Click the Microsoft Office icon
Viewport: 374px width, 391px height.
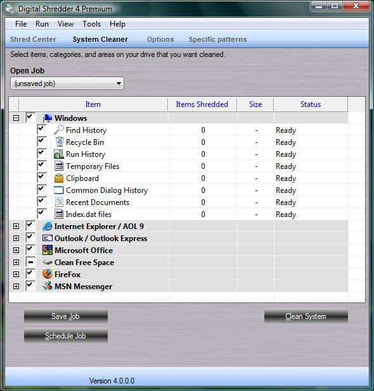[x=47, y=250]
